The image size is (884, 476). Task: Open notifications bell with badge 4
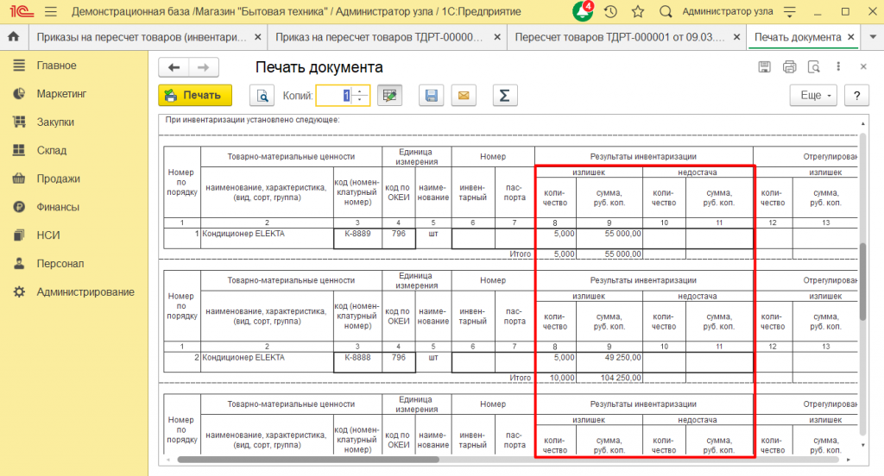coord(582,11)
